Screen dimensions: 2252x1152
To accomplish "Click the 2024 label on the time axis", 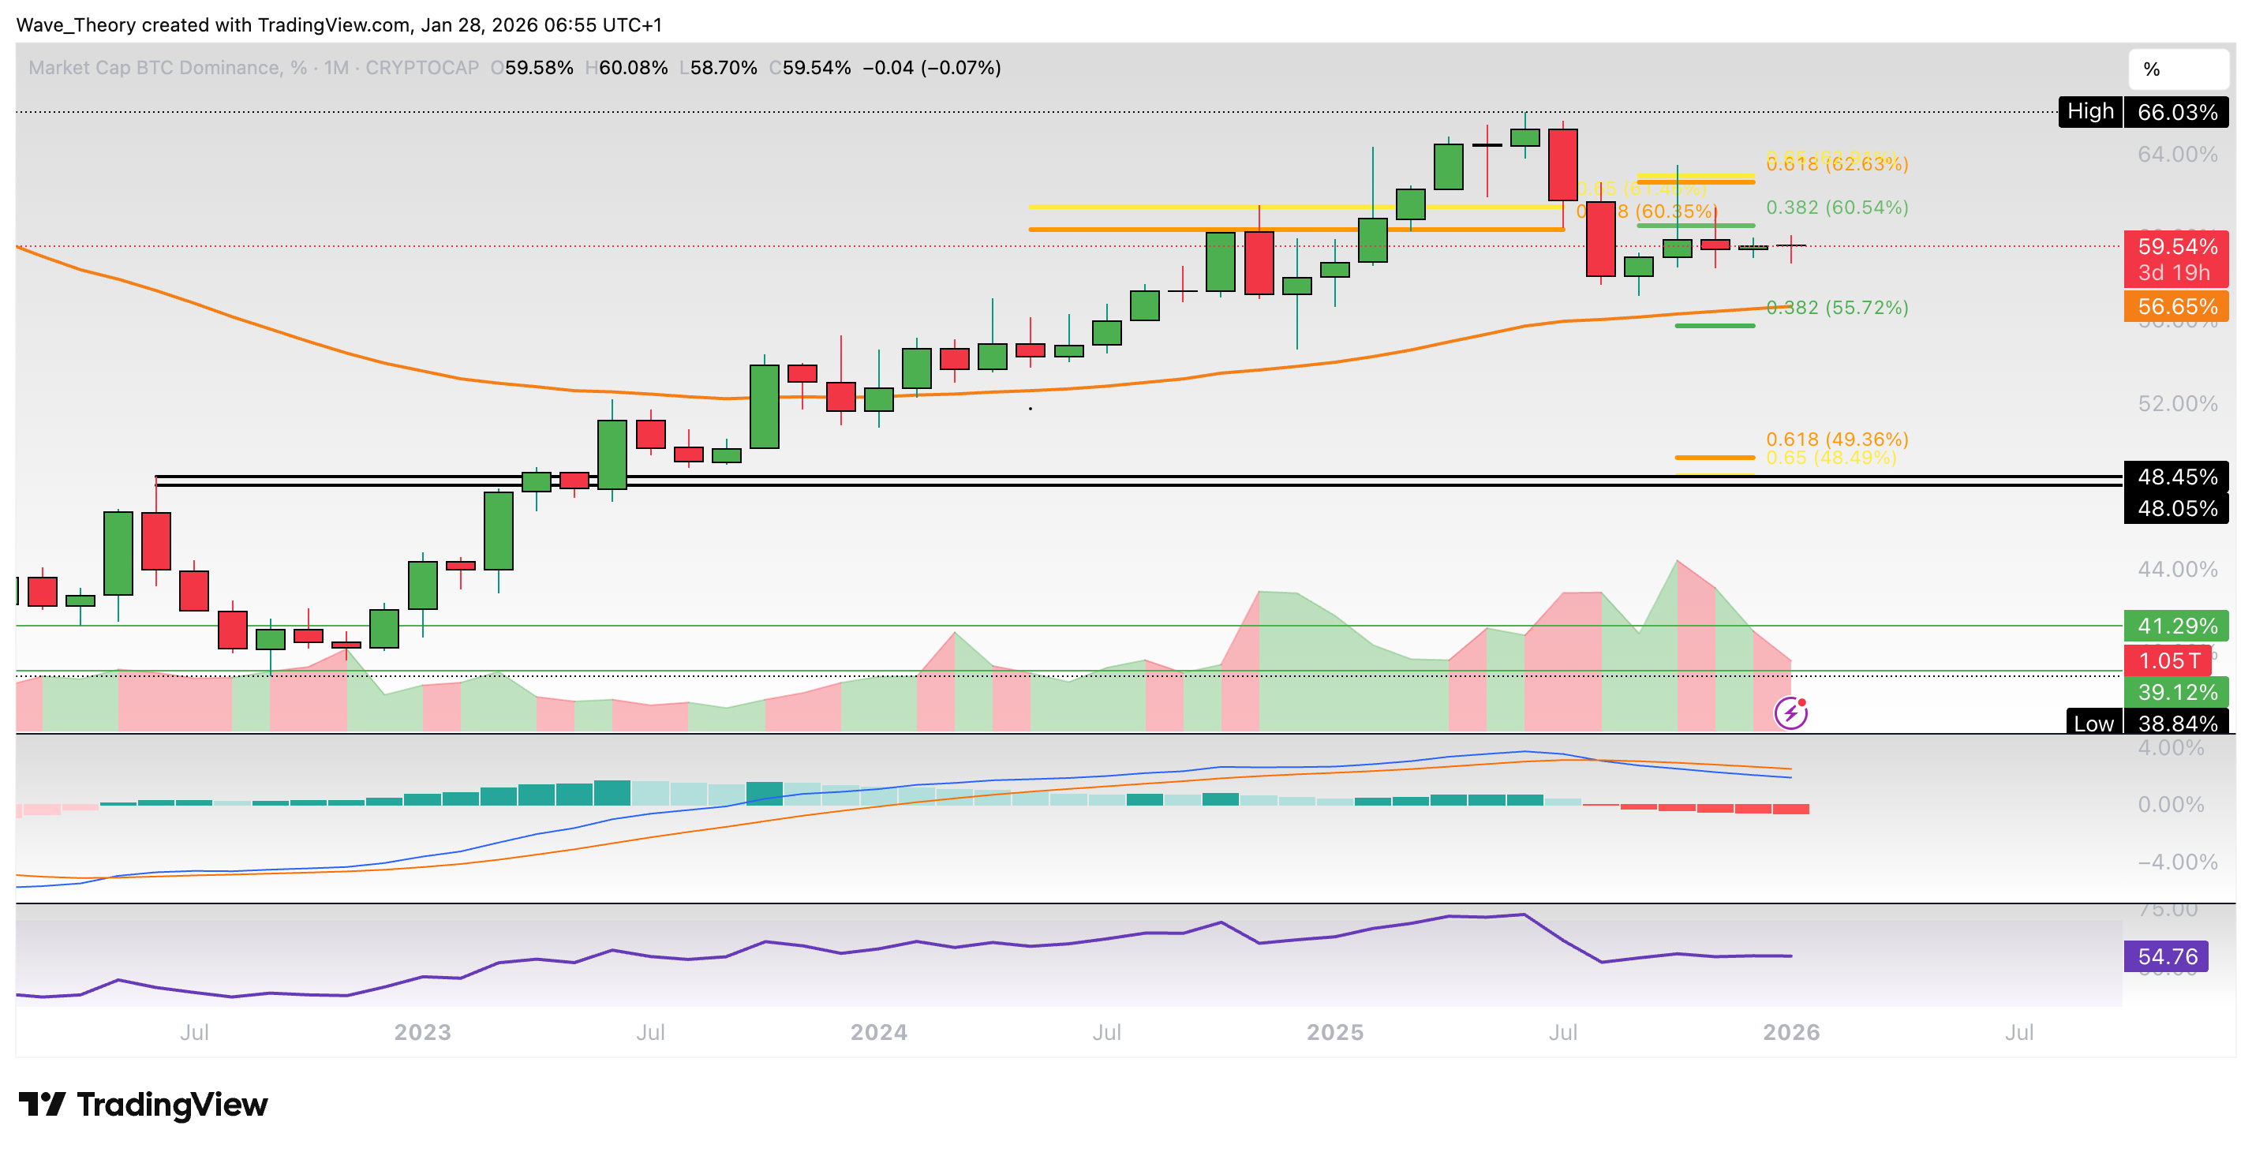I will [x=878, y=1032].
